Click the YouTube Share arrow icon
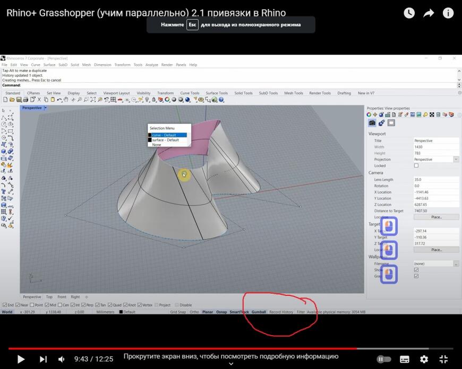462x369 pixels. click(429, 13)
